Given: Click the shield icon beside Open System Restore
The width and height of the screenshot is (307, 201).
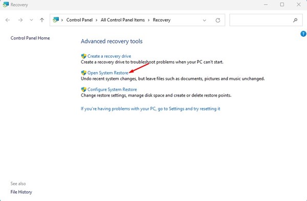Looking at the screenshot, I should pos(84,73).
